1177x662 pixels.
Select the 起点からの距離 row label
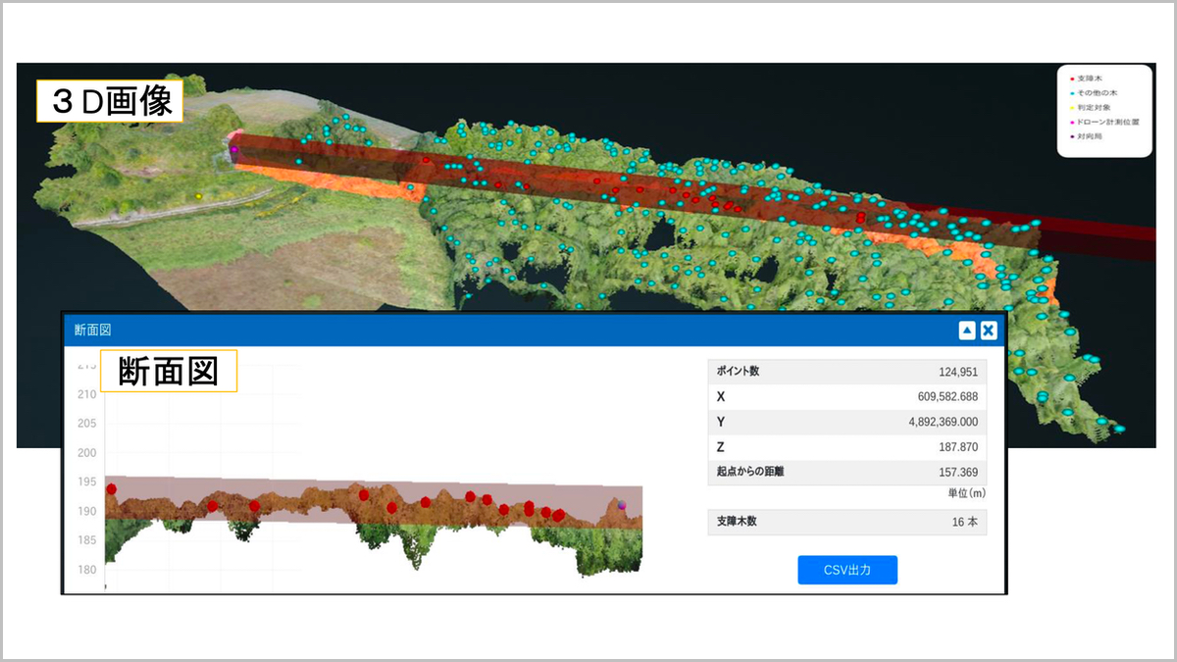pyautogui.click(x=750, y=472)
